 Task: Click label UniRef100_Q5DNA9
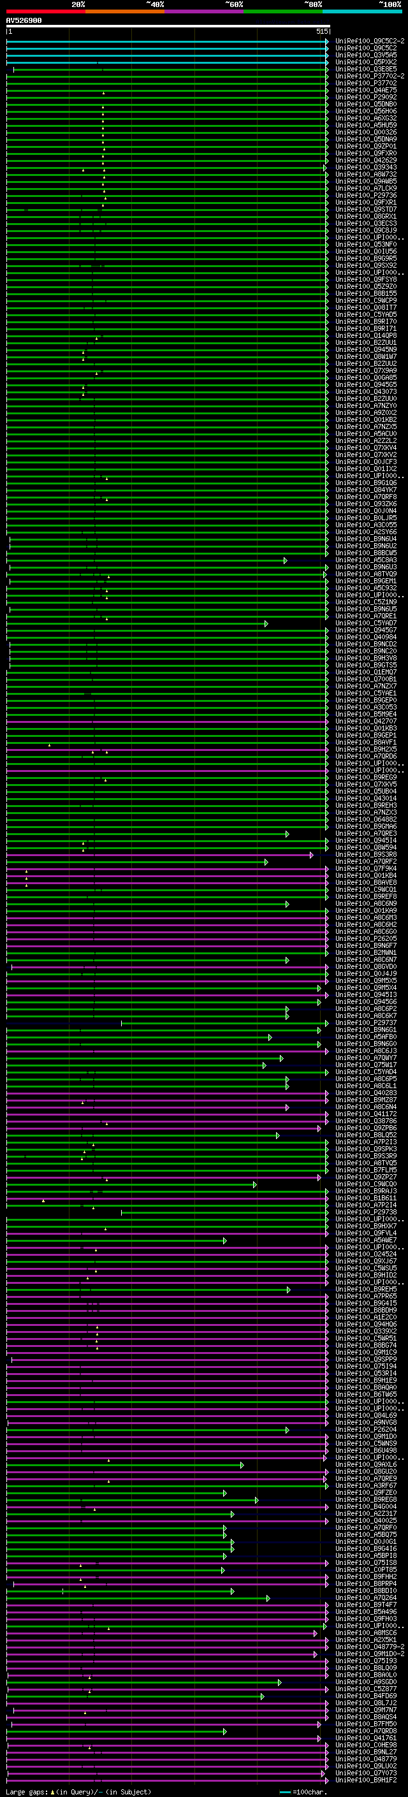click(366, 139)
